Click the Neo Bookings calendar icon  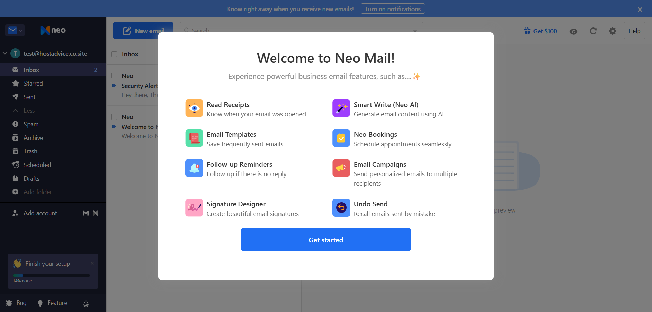(341, 138)
